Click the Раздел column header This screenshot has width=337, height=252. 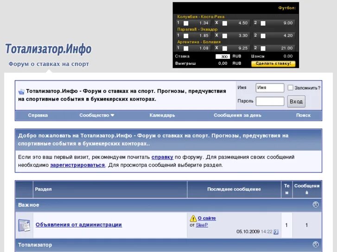pos(43,189)
